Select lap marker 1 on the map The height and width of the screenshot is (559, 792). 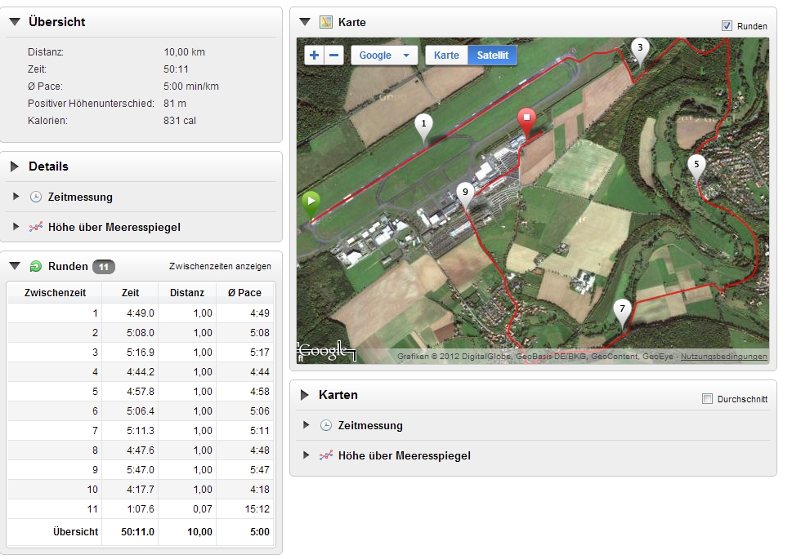coord(423,126)
